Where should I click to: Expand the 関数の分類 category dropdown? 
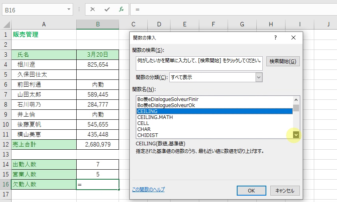259,77
